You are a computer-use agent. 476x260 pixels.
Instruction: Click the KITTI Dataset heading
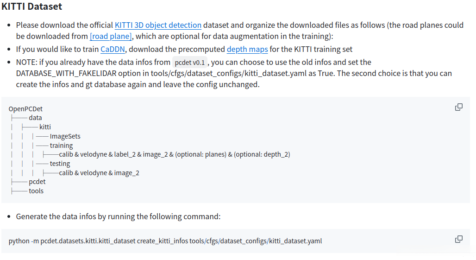pos(32,7)
